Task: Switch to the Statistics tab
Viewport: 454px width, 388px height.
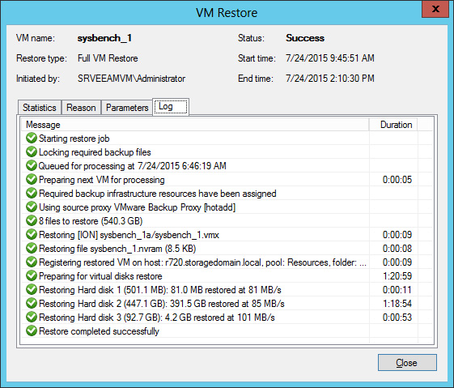Action: (x=40, y=108)
